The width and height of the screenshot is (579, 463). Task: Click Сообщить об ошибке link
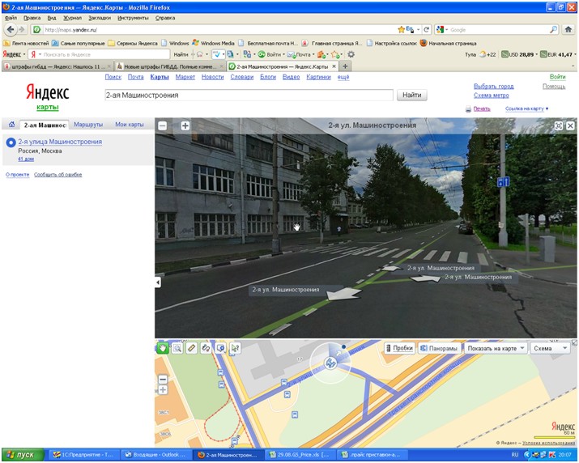click(x=58, y=175)
